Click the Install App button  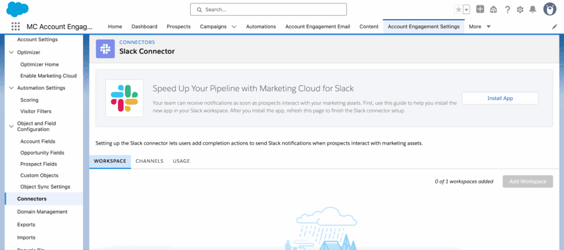point(500,98)
